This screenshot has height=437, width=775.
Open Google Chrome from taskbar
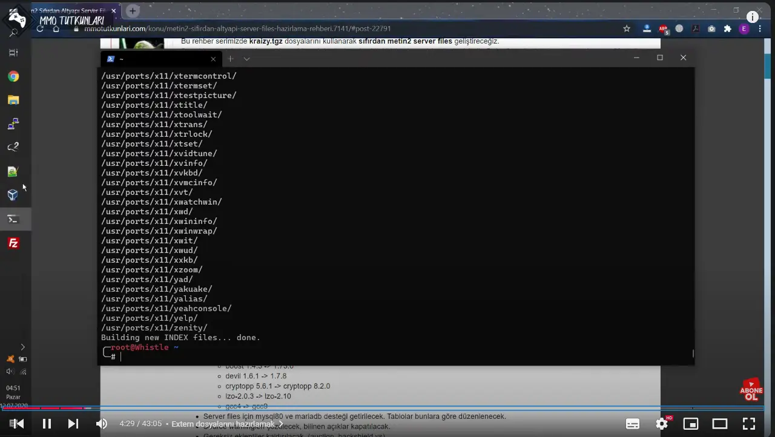13,76
